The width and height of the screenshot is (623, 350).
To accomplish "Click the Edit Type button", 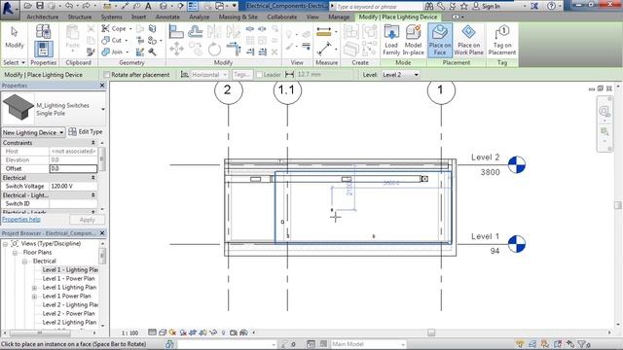I will (x=86, y=132).
